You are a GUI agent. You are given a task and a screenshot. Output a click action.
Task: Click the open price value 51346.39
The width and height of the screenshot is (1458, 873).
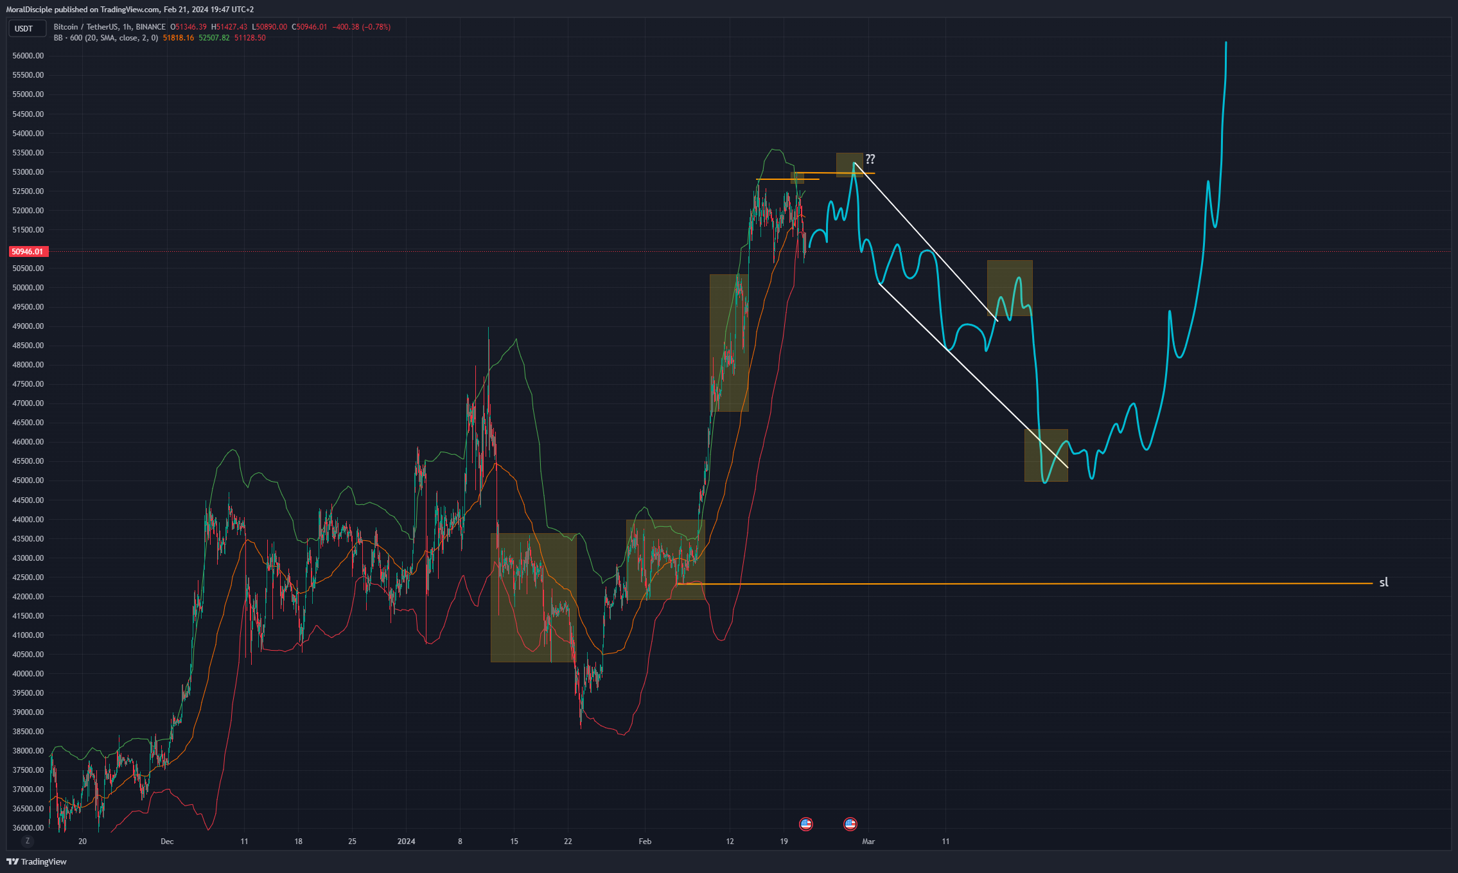pyautogui.click(x=191, y=27)
